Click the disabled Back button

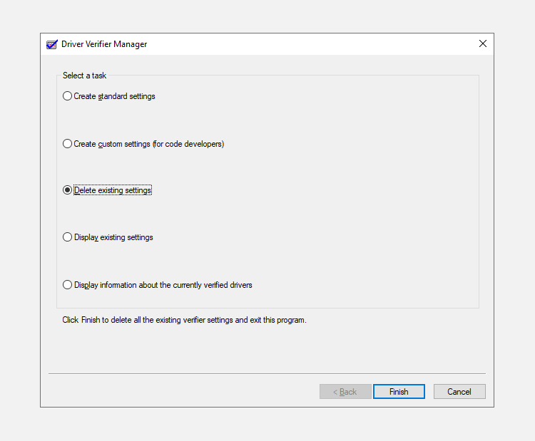[x=345, y=392]
